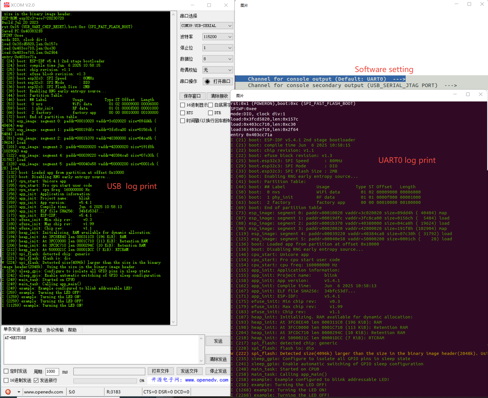Image resolution: width=488 pixels, height=398 pixels.
Task: Click the 清除接收 clear receive button
Action: (x=219, y=96)
